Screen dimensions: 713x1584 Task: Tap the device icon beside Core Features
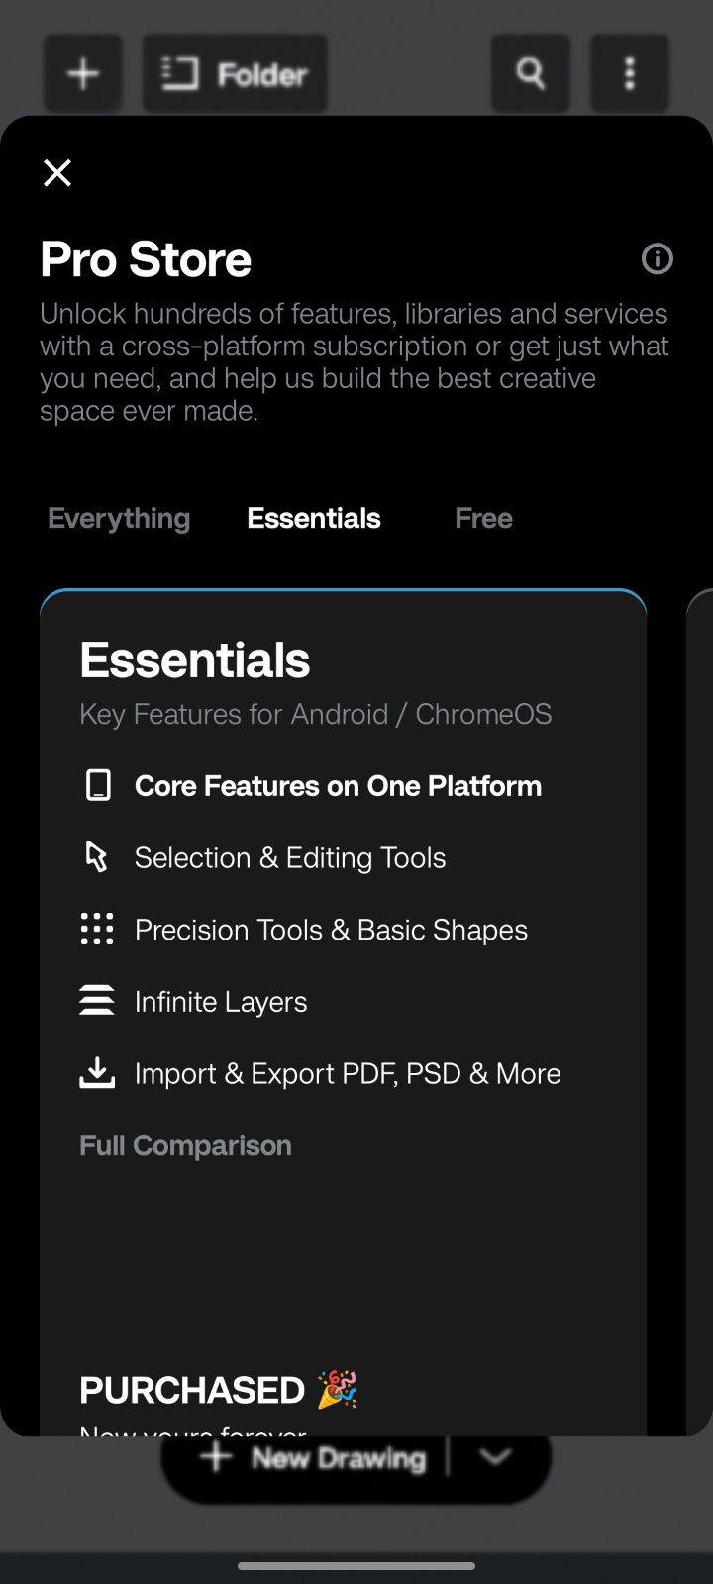coord(97,786)
